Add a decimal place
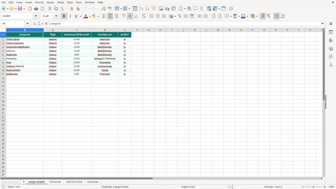Viewport: 336px width, 189px height. pyautogui.click(x=199, y=16)
